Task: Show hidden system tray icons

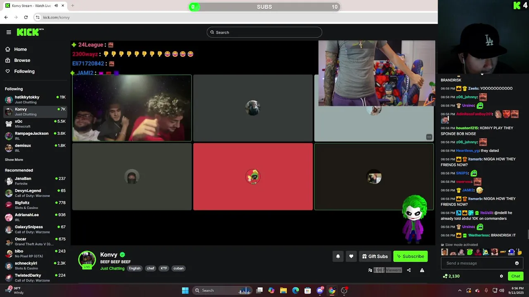Action: [x=460, y=290]
